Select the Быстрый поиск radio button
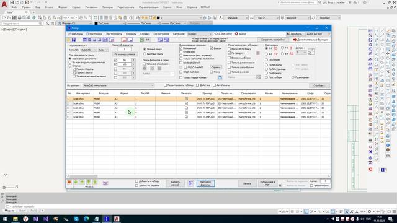Image resolution: width=397 pixels, height=223 pixels. [145, 54]
